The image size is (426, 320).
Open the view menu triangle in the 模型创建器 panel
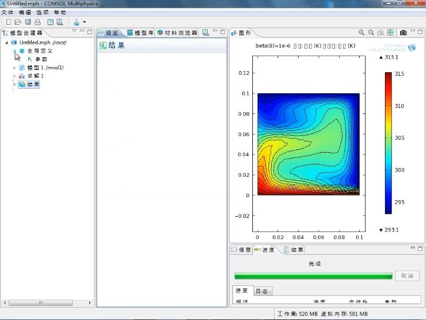(74, 31)
